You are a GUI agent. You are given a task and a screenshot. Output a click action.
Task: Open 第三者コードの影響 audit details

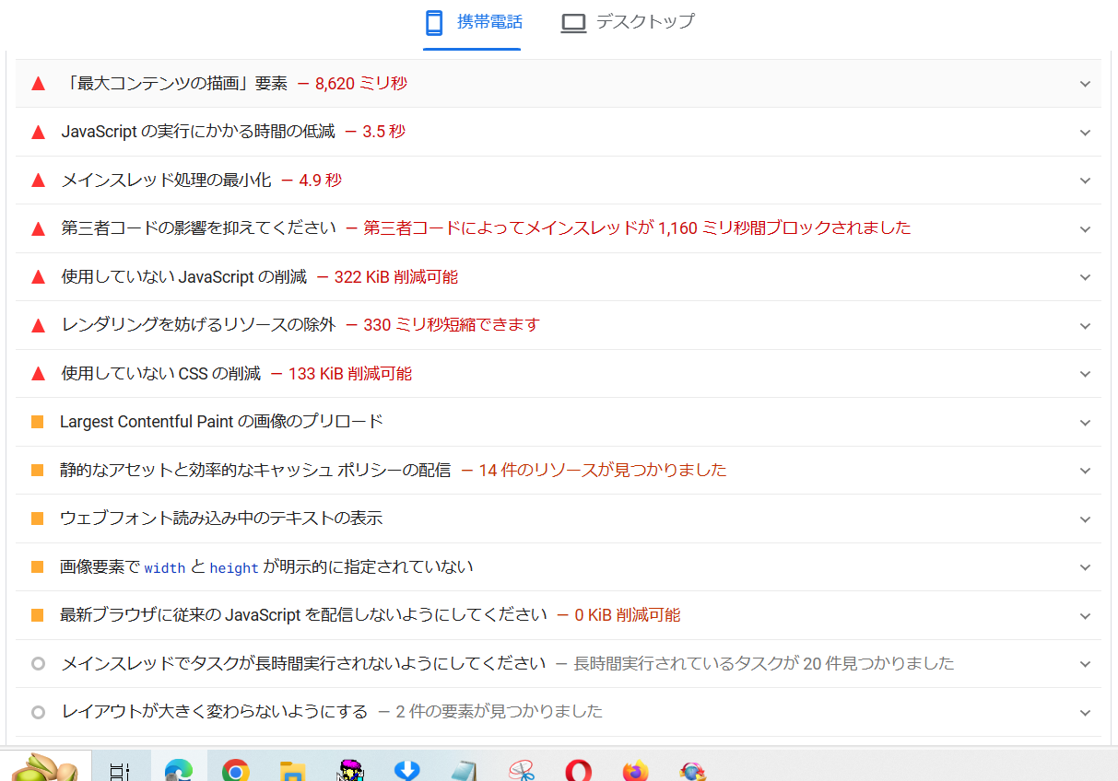pyautogui.click(x=198, y=227)
